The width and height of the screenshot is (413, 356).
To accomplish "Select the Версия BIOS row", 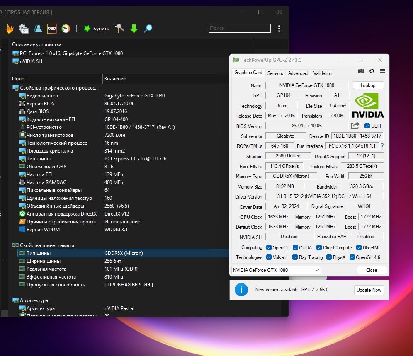I will [124, 104].
